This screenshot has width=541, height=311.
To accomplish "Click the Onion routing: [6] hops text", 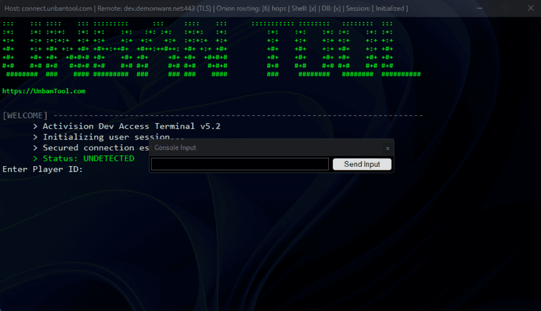I will [251, 8].
